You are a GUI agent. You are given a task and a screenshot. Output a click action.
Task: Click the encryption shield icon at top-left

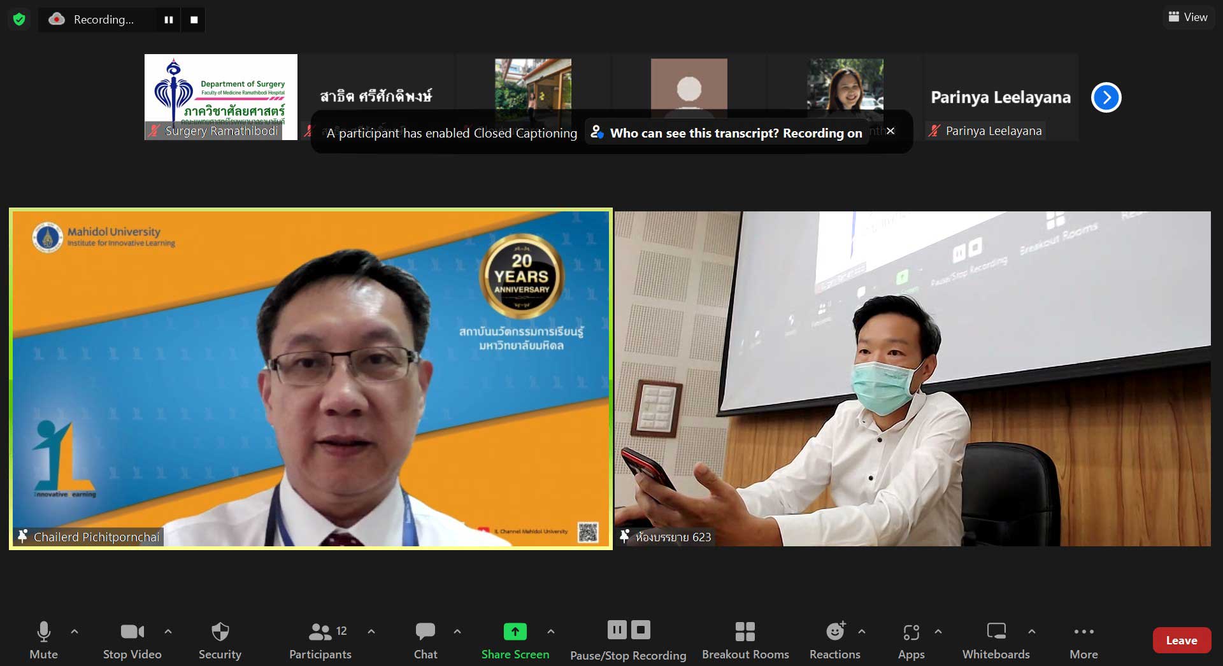coord(19,20)
